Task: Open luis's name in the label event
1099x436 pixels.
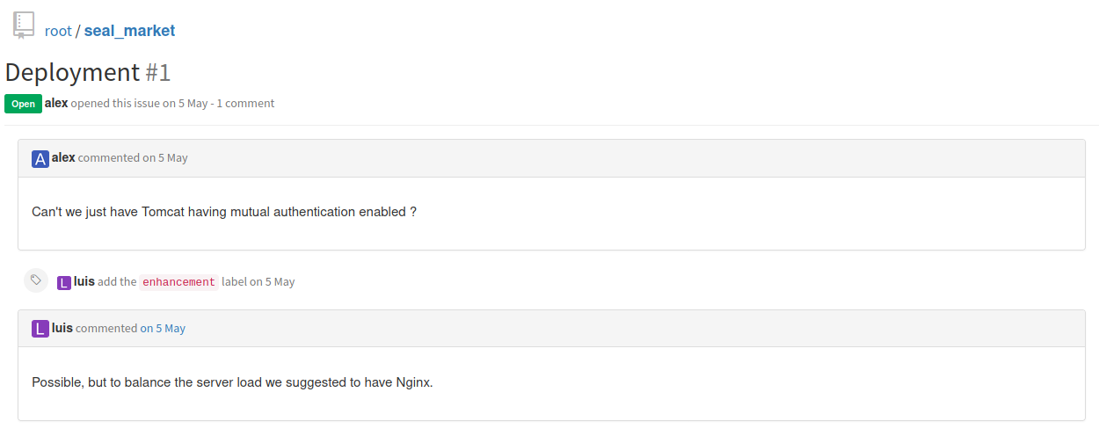Action: click(84, 281)
